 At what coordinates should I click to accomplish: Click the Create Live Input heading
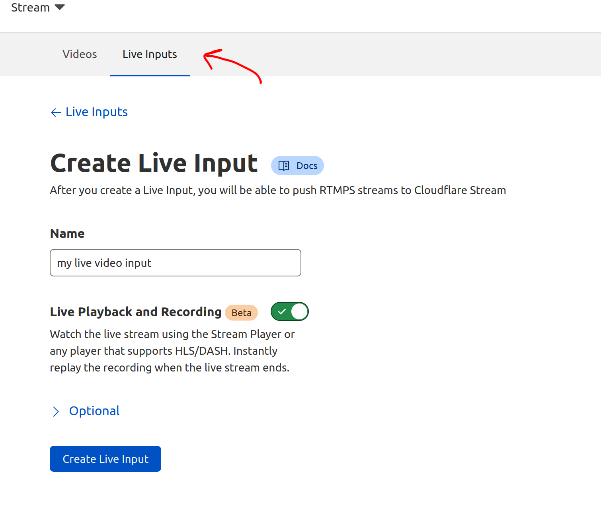coord(154,163)
